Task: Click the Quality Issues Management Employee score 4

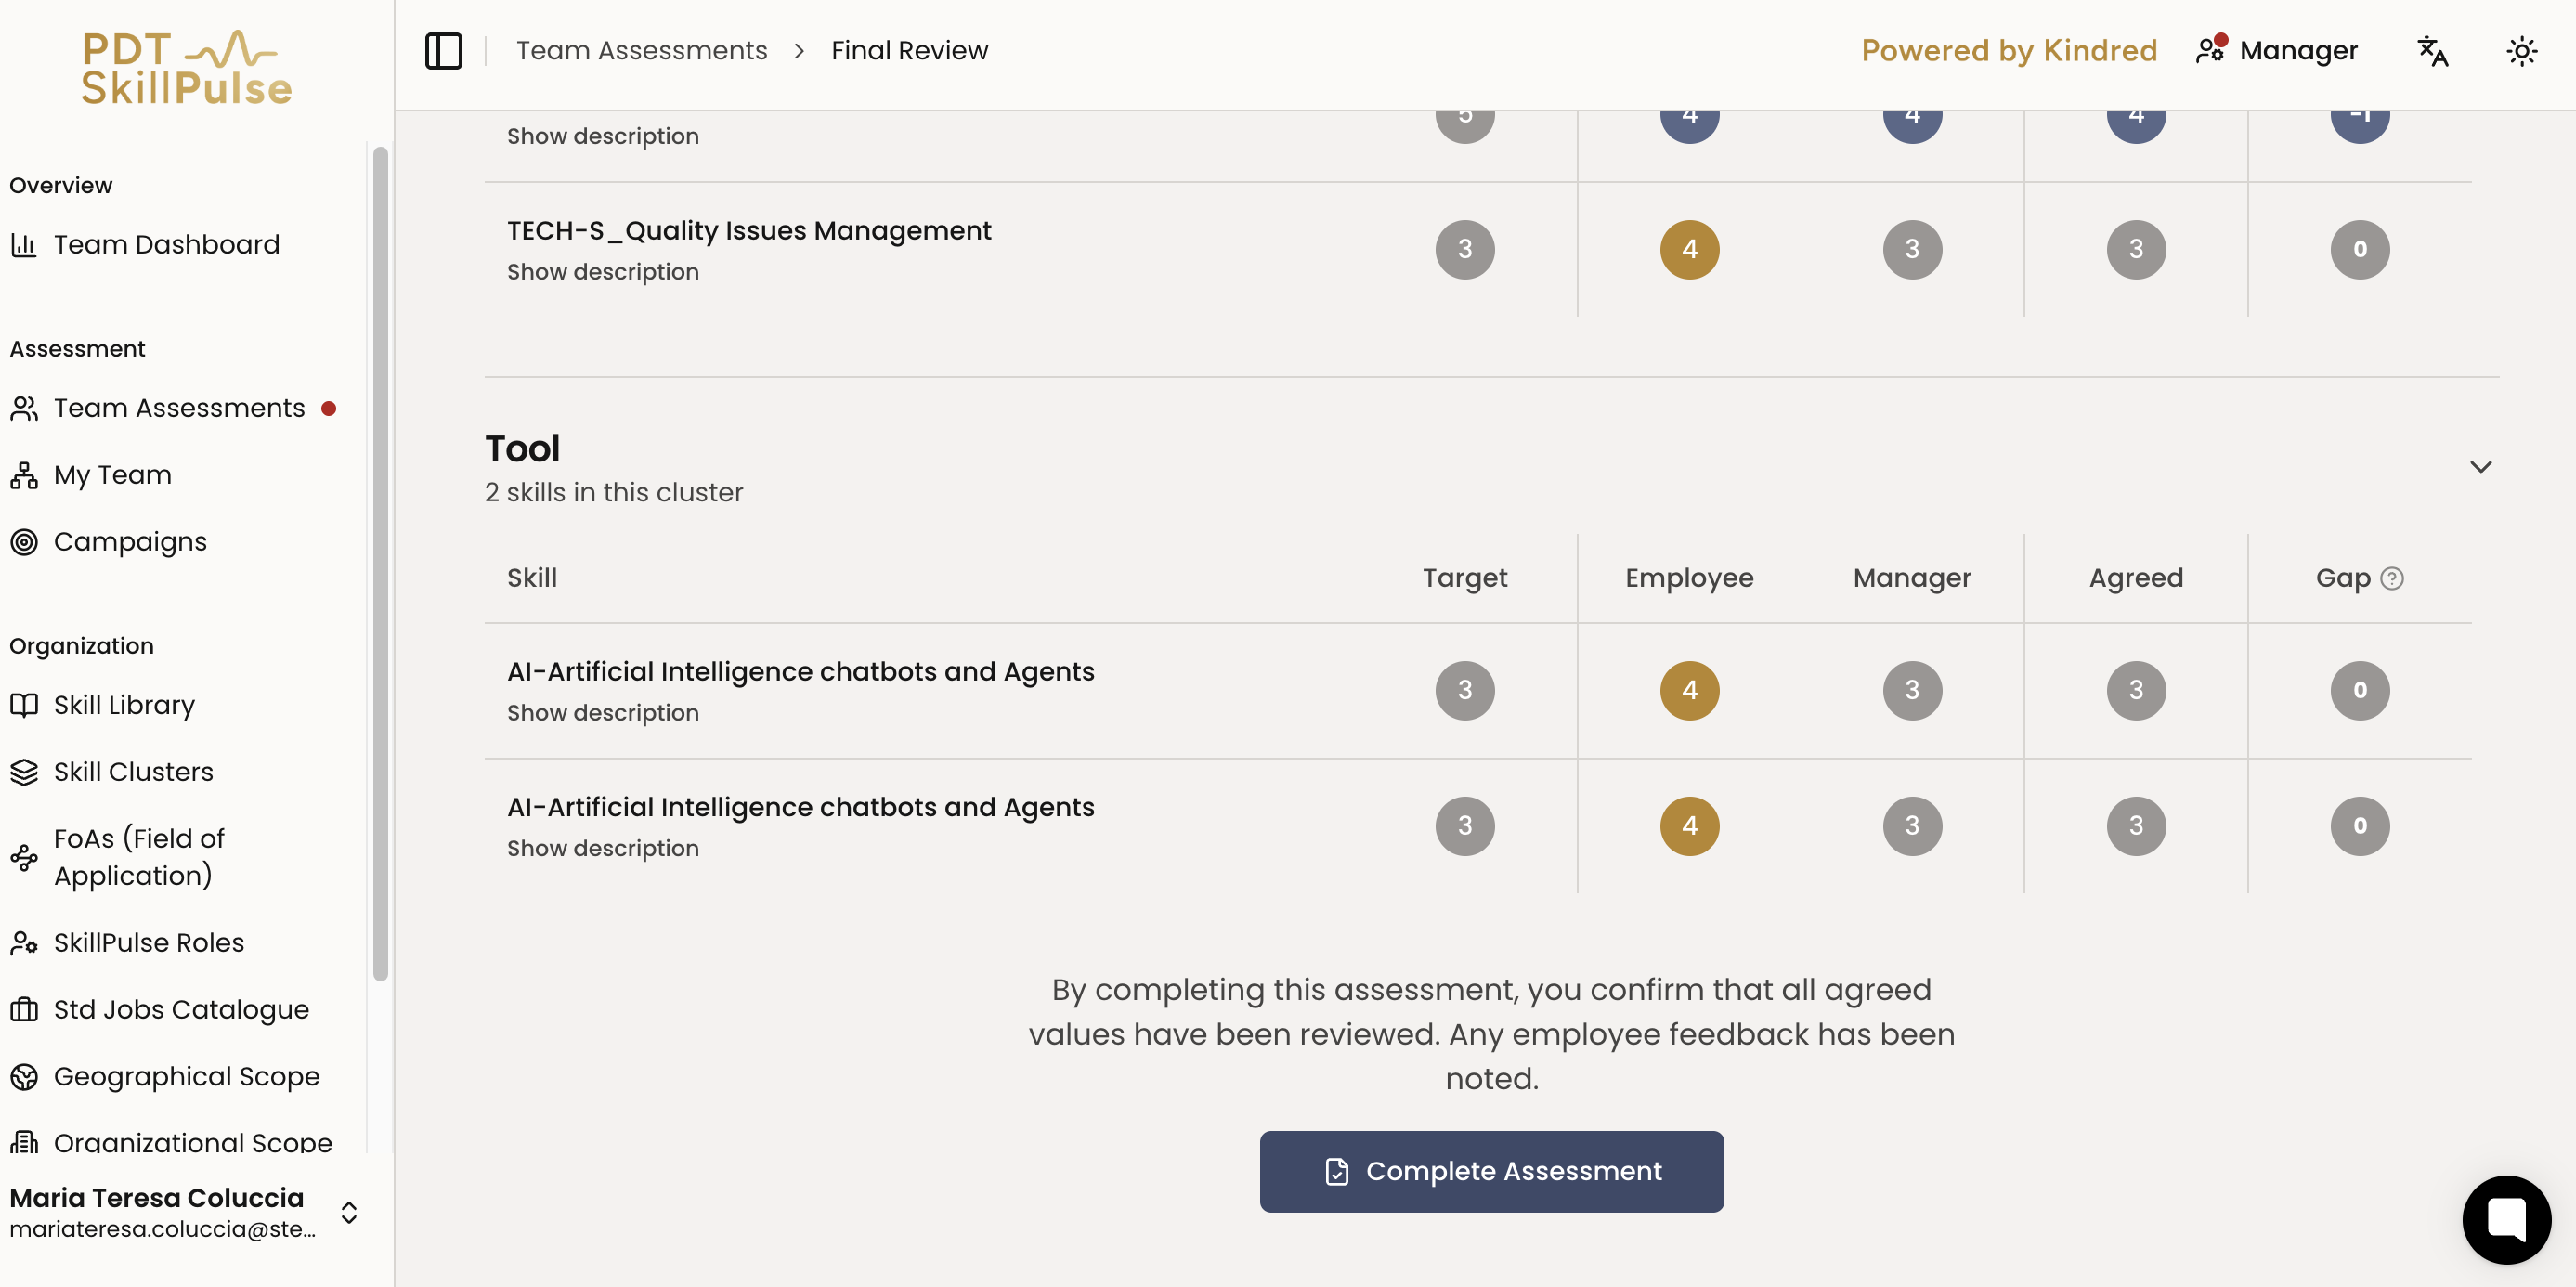Action: (x=1689, y=250)
